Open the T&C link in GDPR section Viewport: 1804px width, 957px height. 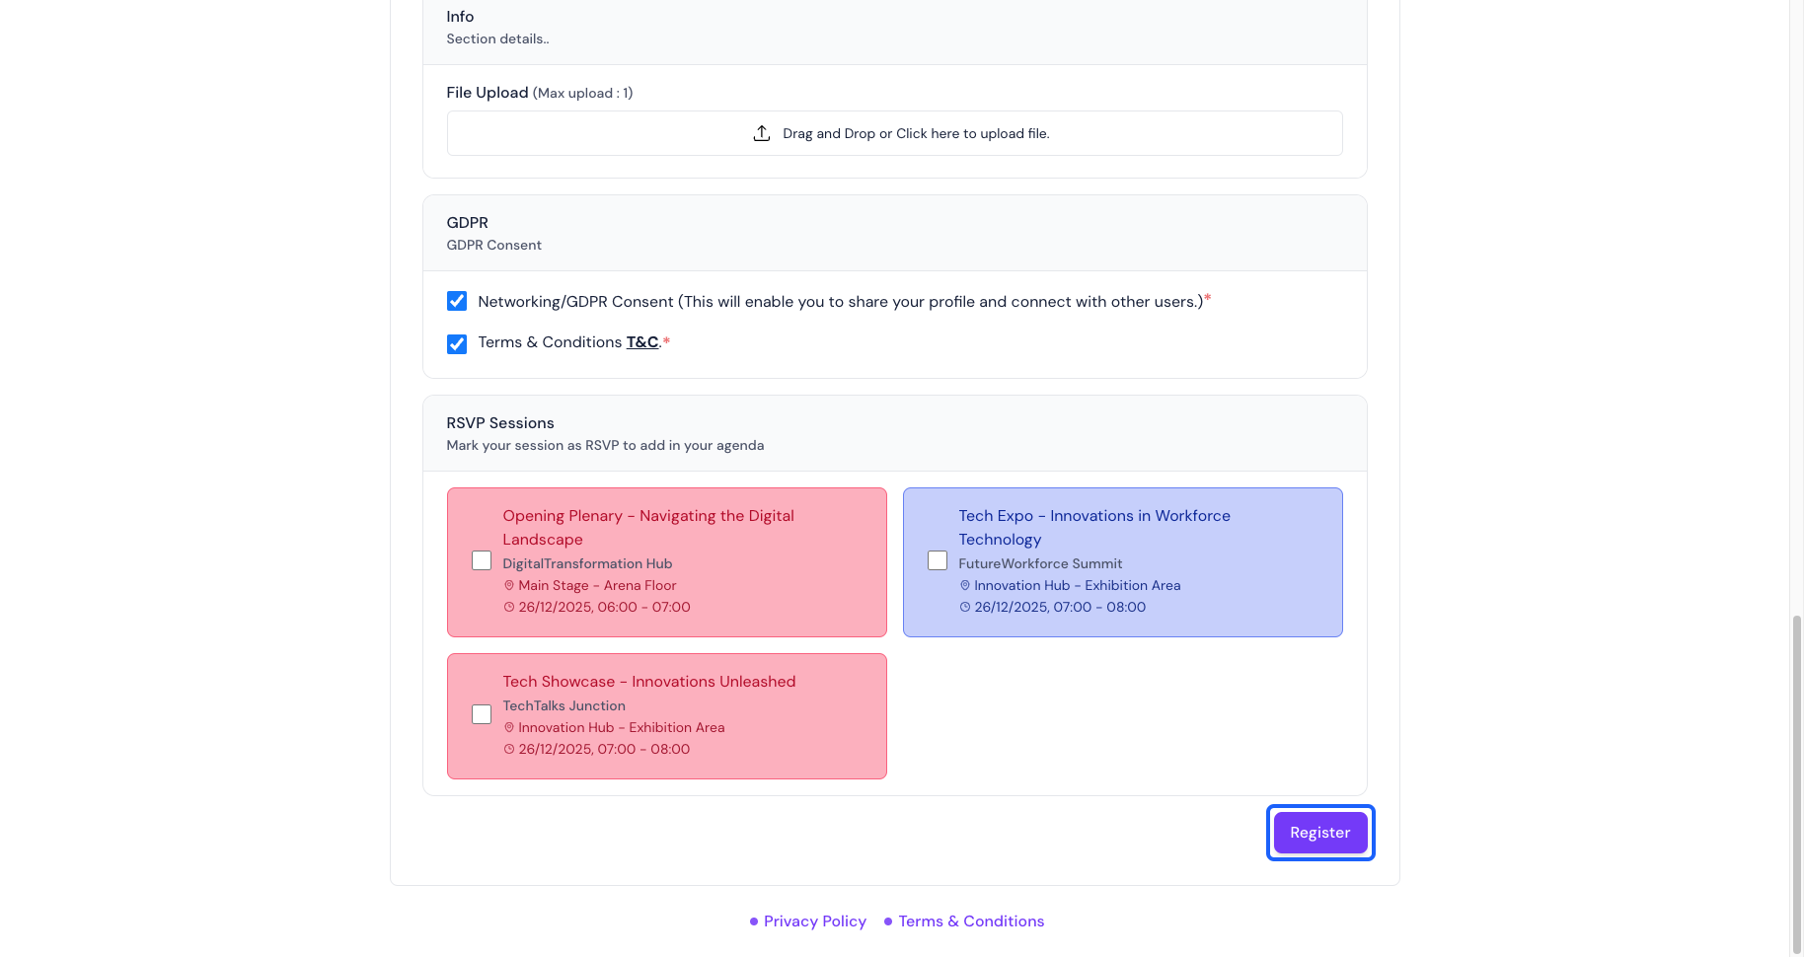point(642,342)
